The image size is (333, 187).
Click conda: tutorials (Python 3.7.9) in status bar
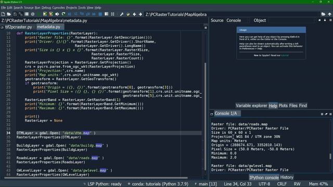[158, 184]
